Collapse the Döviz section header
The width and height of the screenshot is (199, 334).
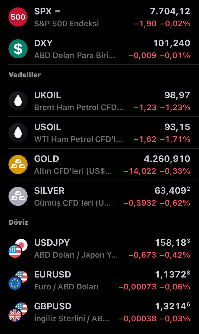click(x=19, y=222)
